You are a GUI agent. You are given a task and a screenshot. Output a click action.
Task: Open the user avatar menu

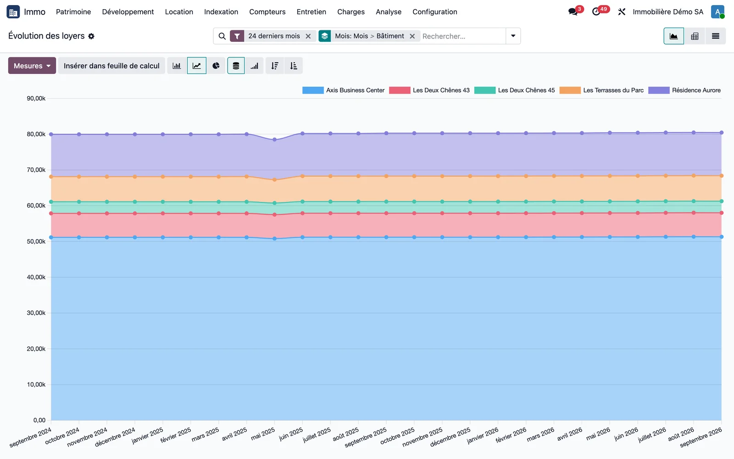pos(717,12)
